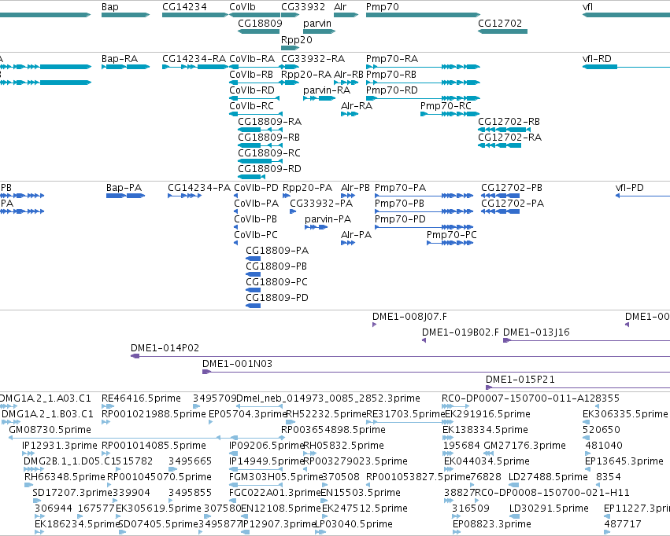This screenshot has width=670, height=536.
Task: Select the Rpp20 gene label
Action: click(297, 39)
